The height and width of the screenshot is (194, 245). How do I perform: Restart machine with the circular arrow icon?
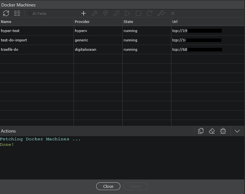(x=149, y=13)
